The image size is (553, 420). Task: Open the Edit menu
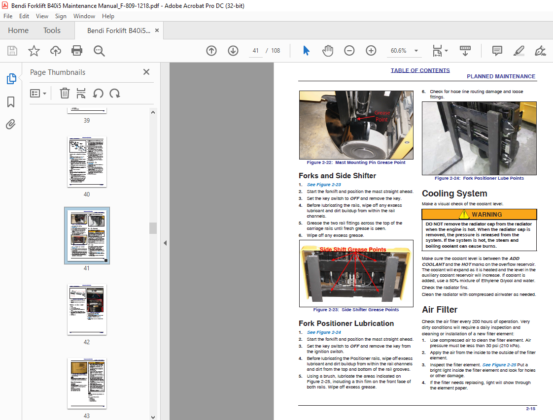pos(24,16)
